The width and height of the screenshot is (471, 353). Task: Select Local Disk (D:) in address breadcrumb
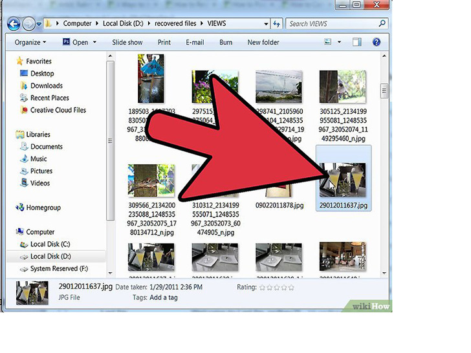pos(123,23)
